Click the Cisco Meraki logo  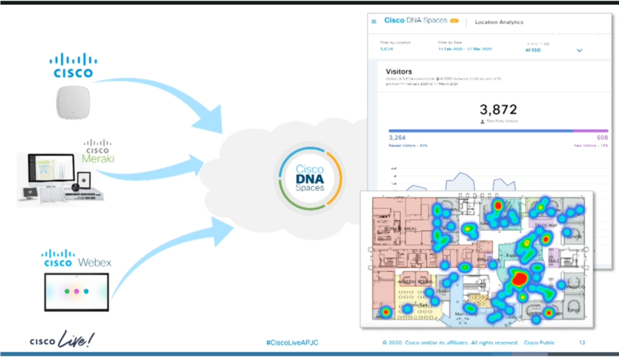pyautogui.click(x=98, y=152)
